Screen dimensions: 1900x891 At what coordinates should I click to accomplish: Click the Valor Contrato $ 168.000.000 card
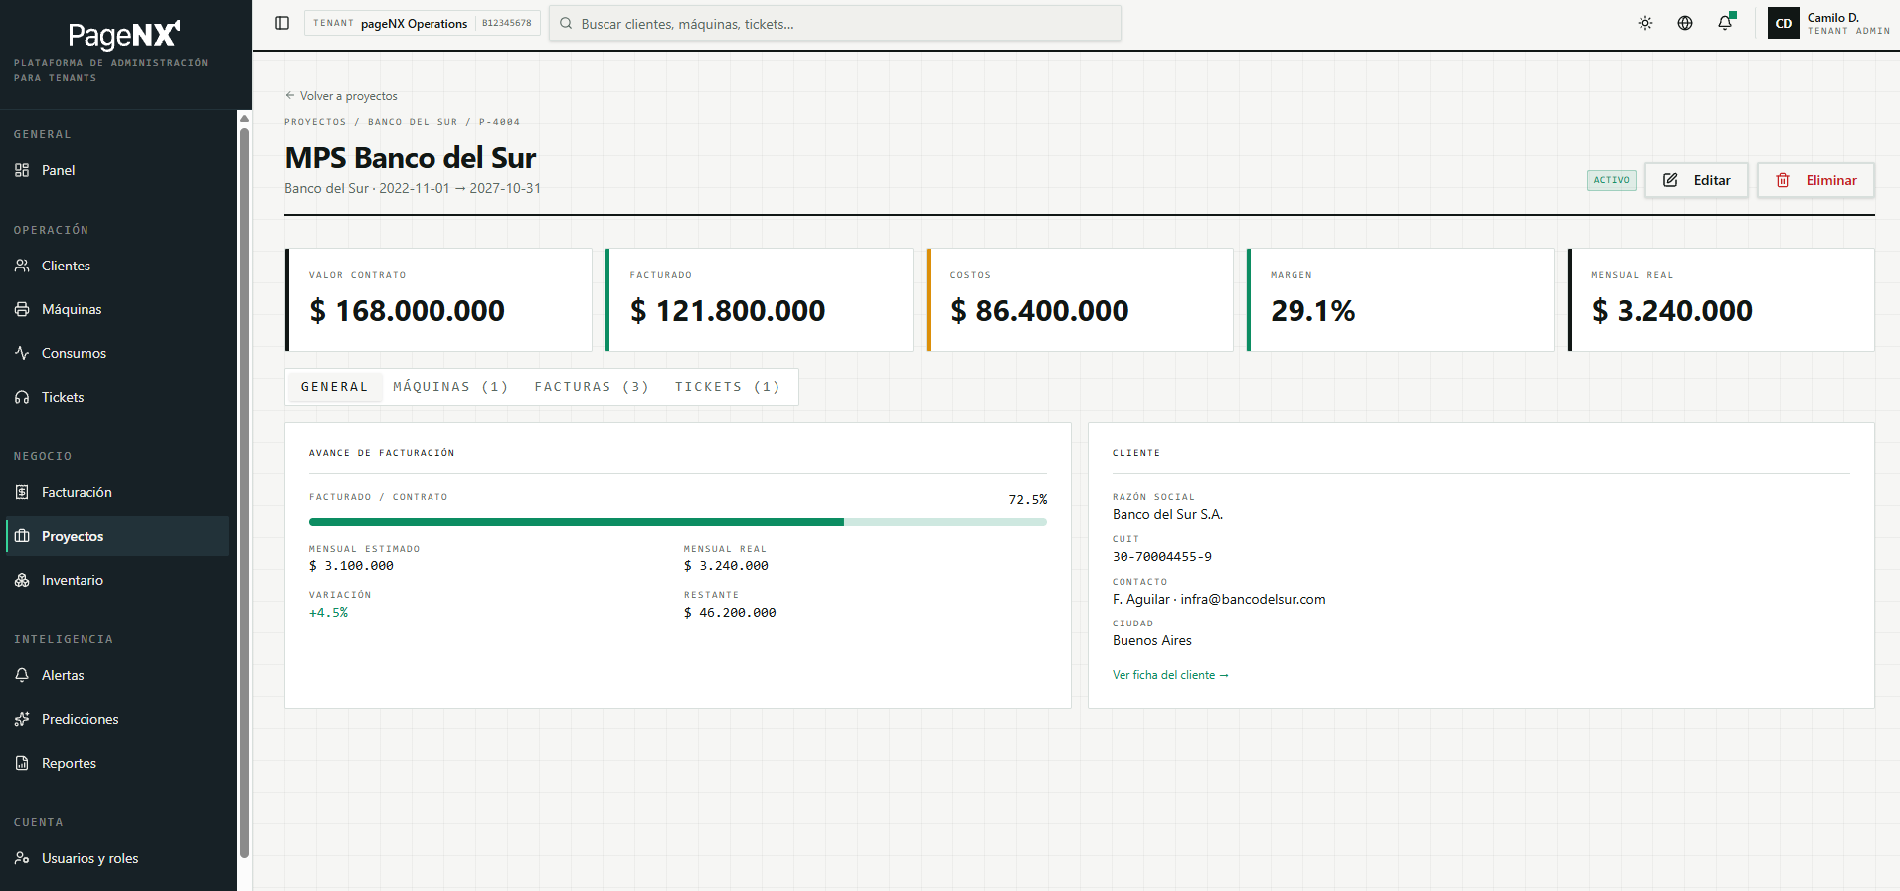coord(438,299)
